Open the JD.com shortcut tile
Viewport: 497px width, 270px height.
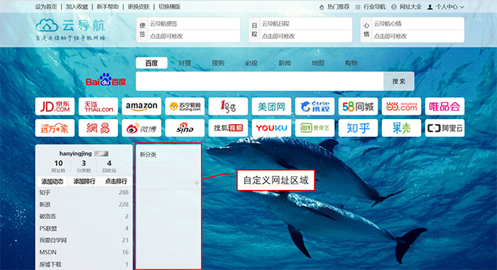tap(55, 106)
